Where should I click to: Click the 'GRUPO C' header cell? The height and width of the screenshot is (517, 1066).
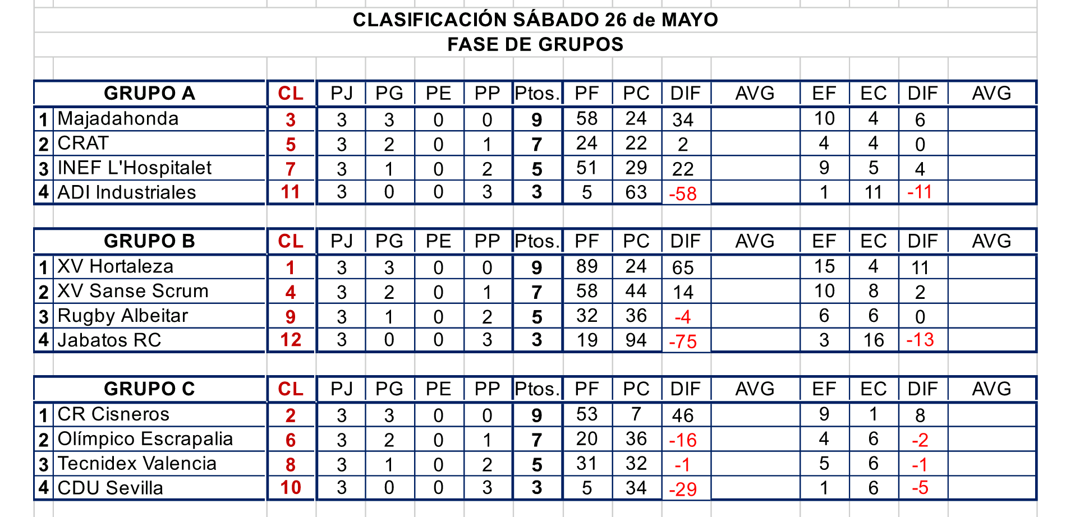[x=149, y=389]
